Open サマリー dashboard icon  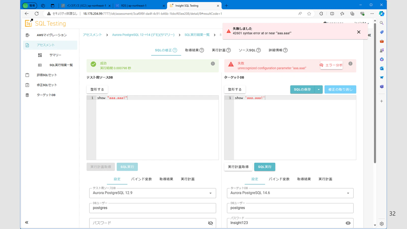click(x=40, y=55)
